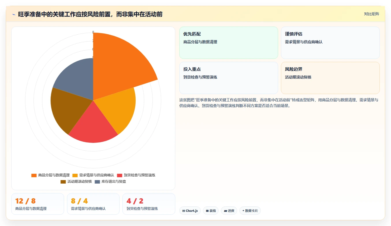Click the red legend color box
Image resolution: width=391 pixels, height=226 pixels.
click(x=119, y=175)
